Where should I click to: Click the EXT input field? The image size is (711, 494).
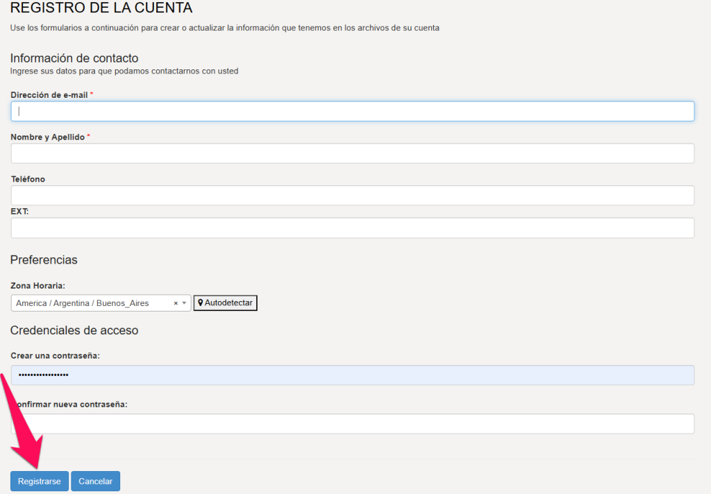[353, 228]
